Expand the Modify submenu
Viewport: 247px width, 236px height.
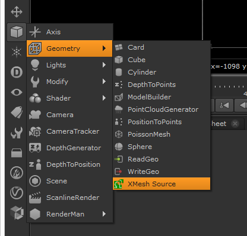tap(69, 82)
